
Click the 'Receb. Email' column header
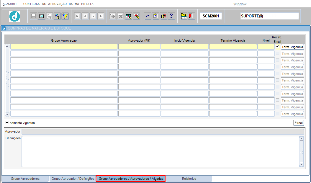(277, 40)
